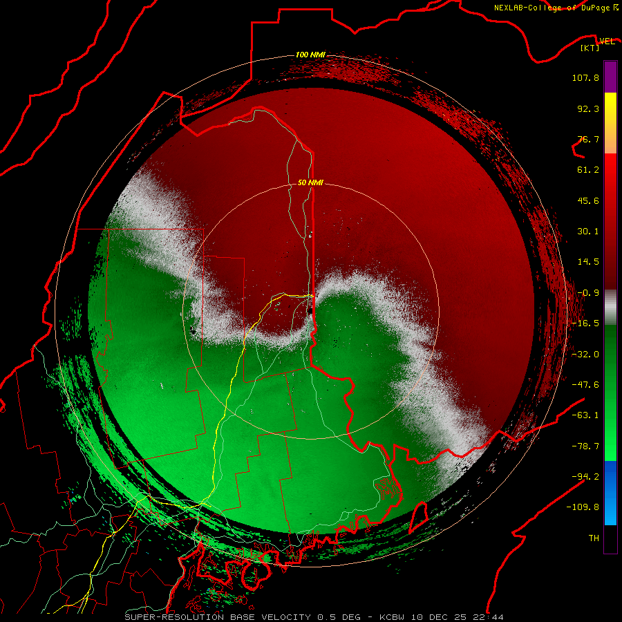Pick the gray zero-velocity segment of scale
Image resolution: width=622 pixels, height=622 pixels.
coord(610,308)
